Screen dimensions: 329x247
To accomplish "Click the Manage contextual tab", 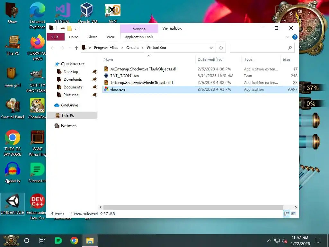I will pyautogui.click(x=139, y=29).
